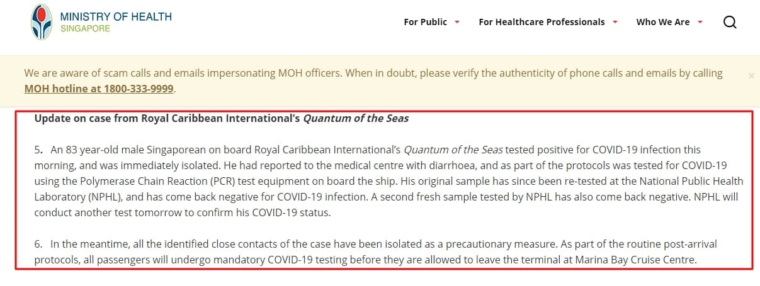The image size is (760, 286).
Task: Open the search magnifier icon
Action: pos(730,22)
